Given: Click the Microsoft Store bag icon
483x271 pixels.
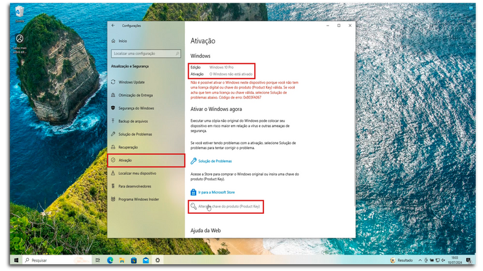Looking at the screenshot, I should 194,193.
